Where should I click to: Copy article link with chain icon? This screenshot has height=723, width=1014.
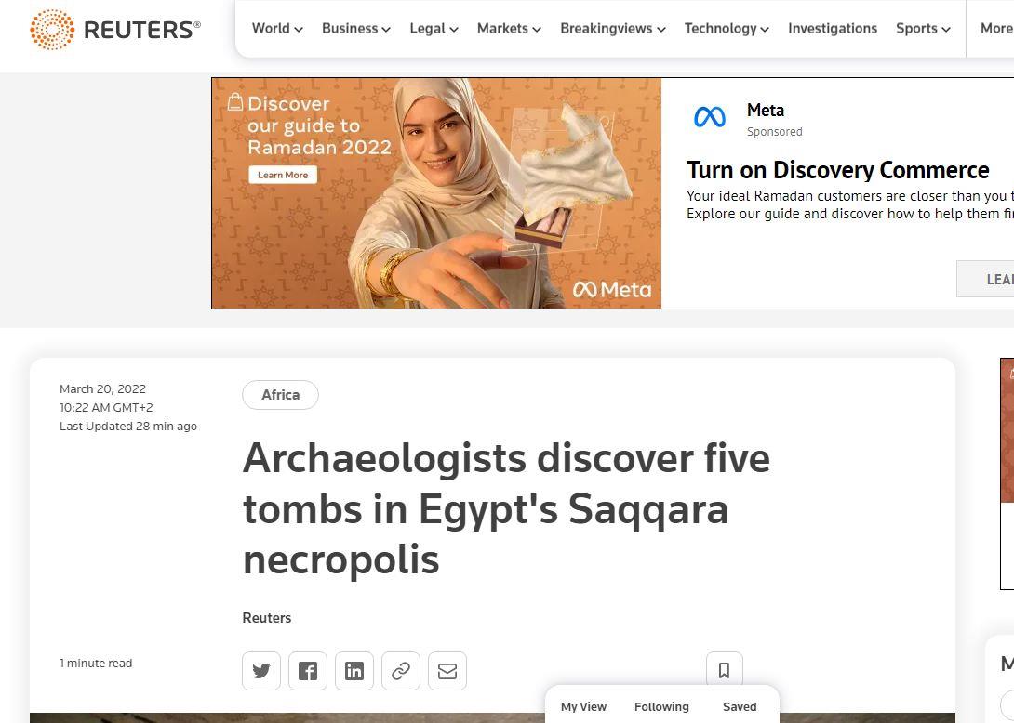click(x=401, y=671)
